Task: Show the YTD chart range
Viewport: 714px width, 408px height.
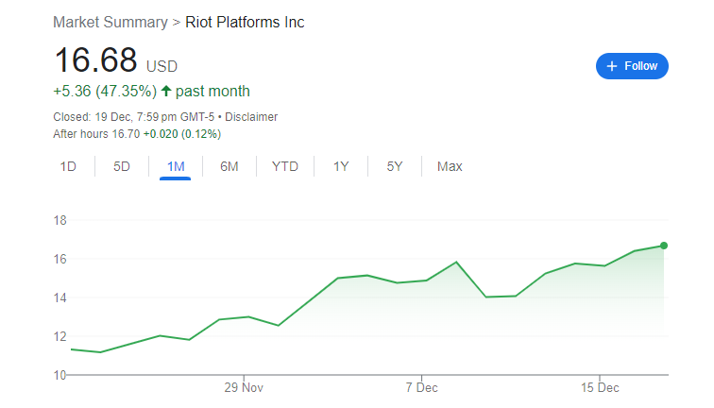Action: (285, 167)
